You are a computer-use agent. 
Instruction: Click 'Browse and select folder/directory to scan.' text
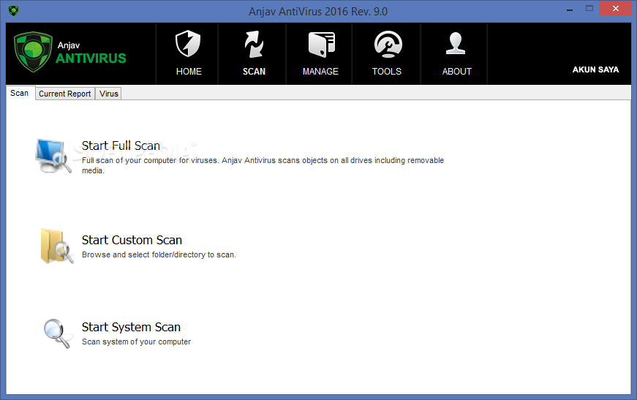(159, 254)
